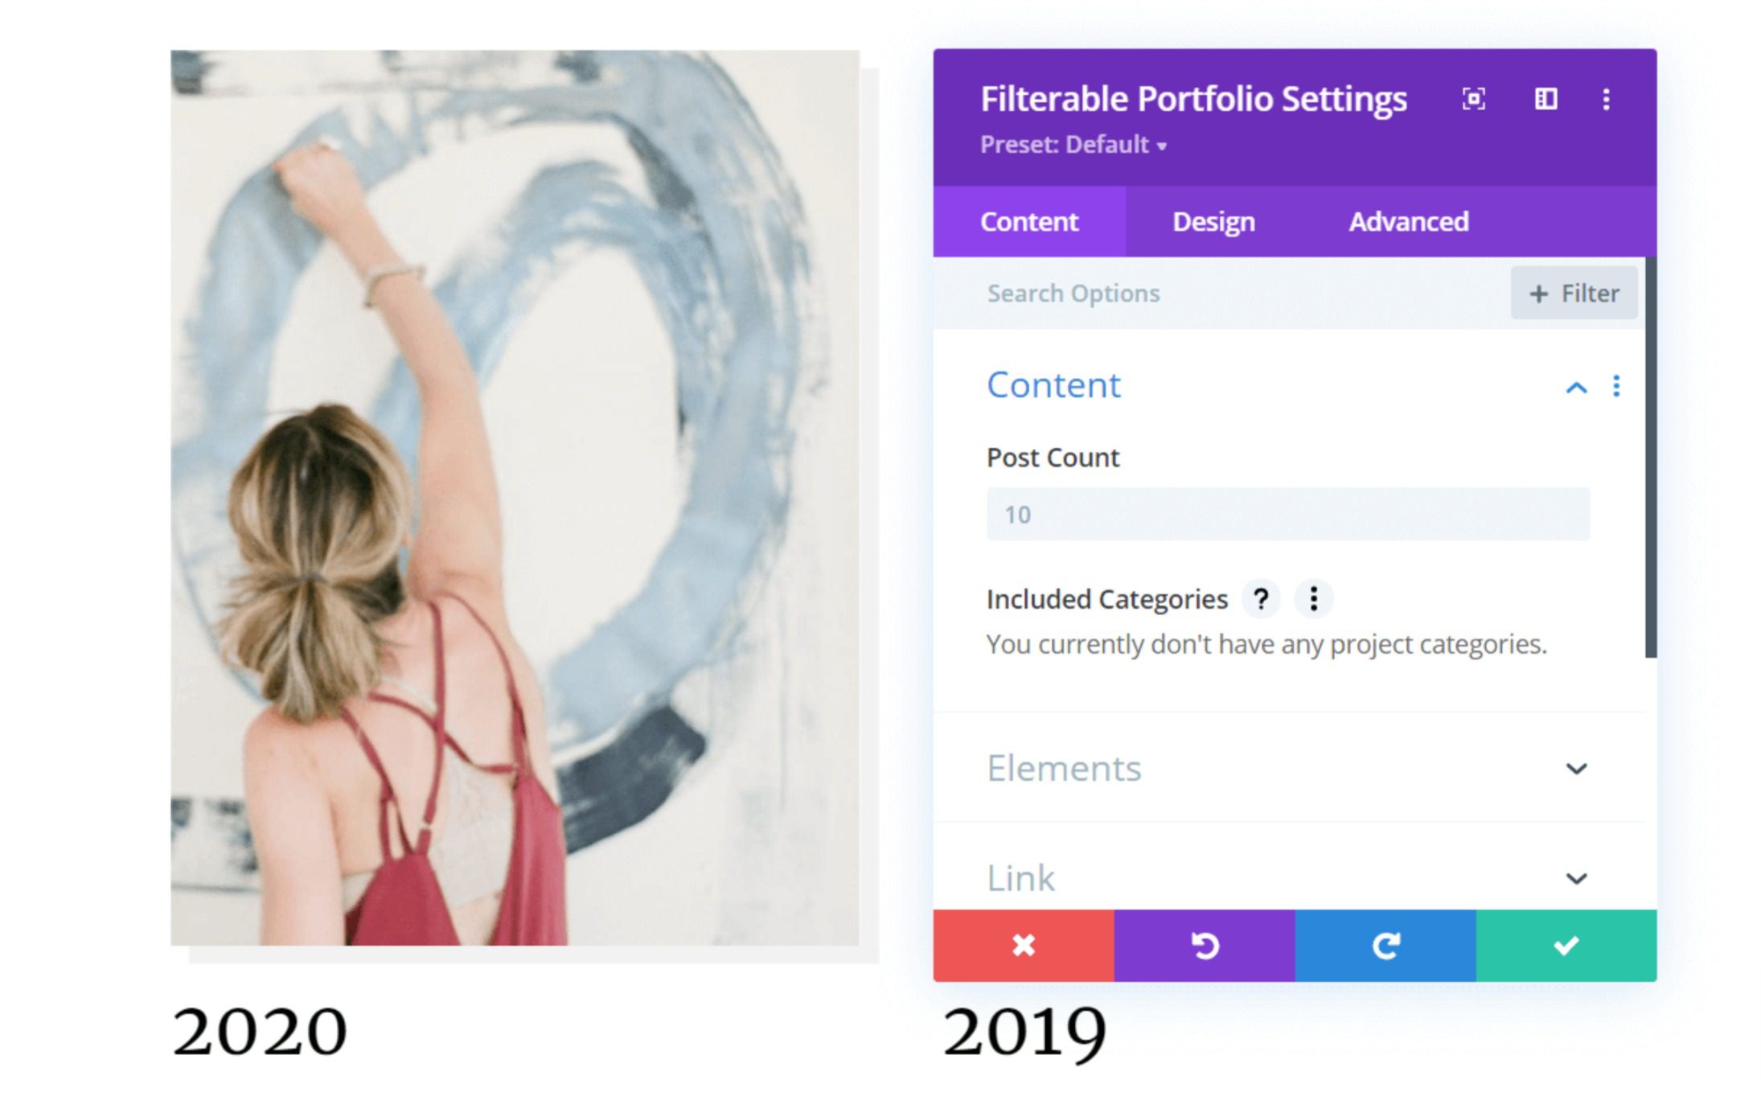Select the Content tab
Viewport: 1761px width, 1117px height.
click(1029, 222)
